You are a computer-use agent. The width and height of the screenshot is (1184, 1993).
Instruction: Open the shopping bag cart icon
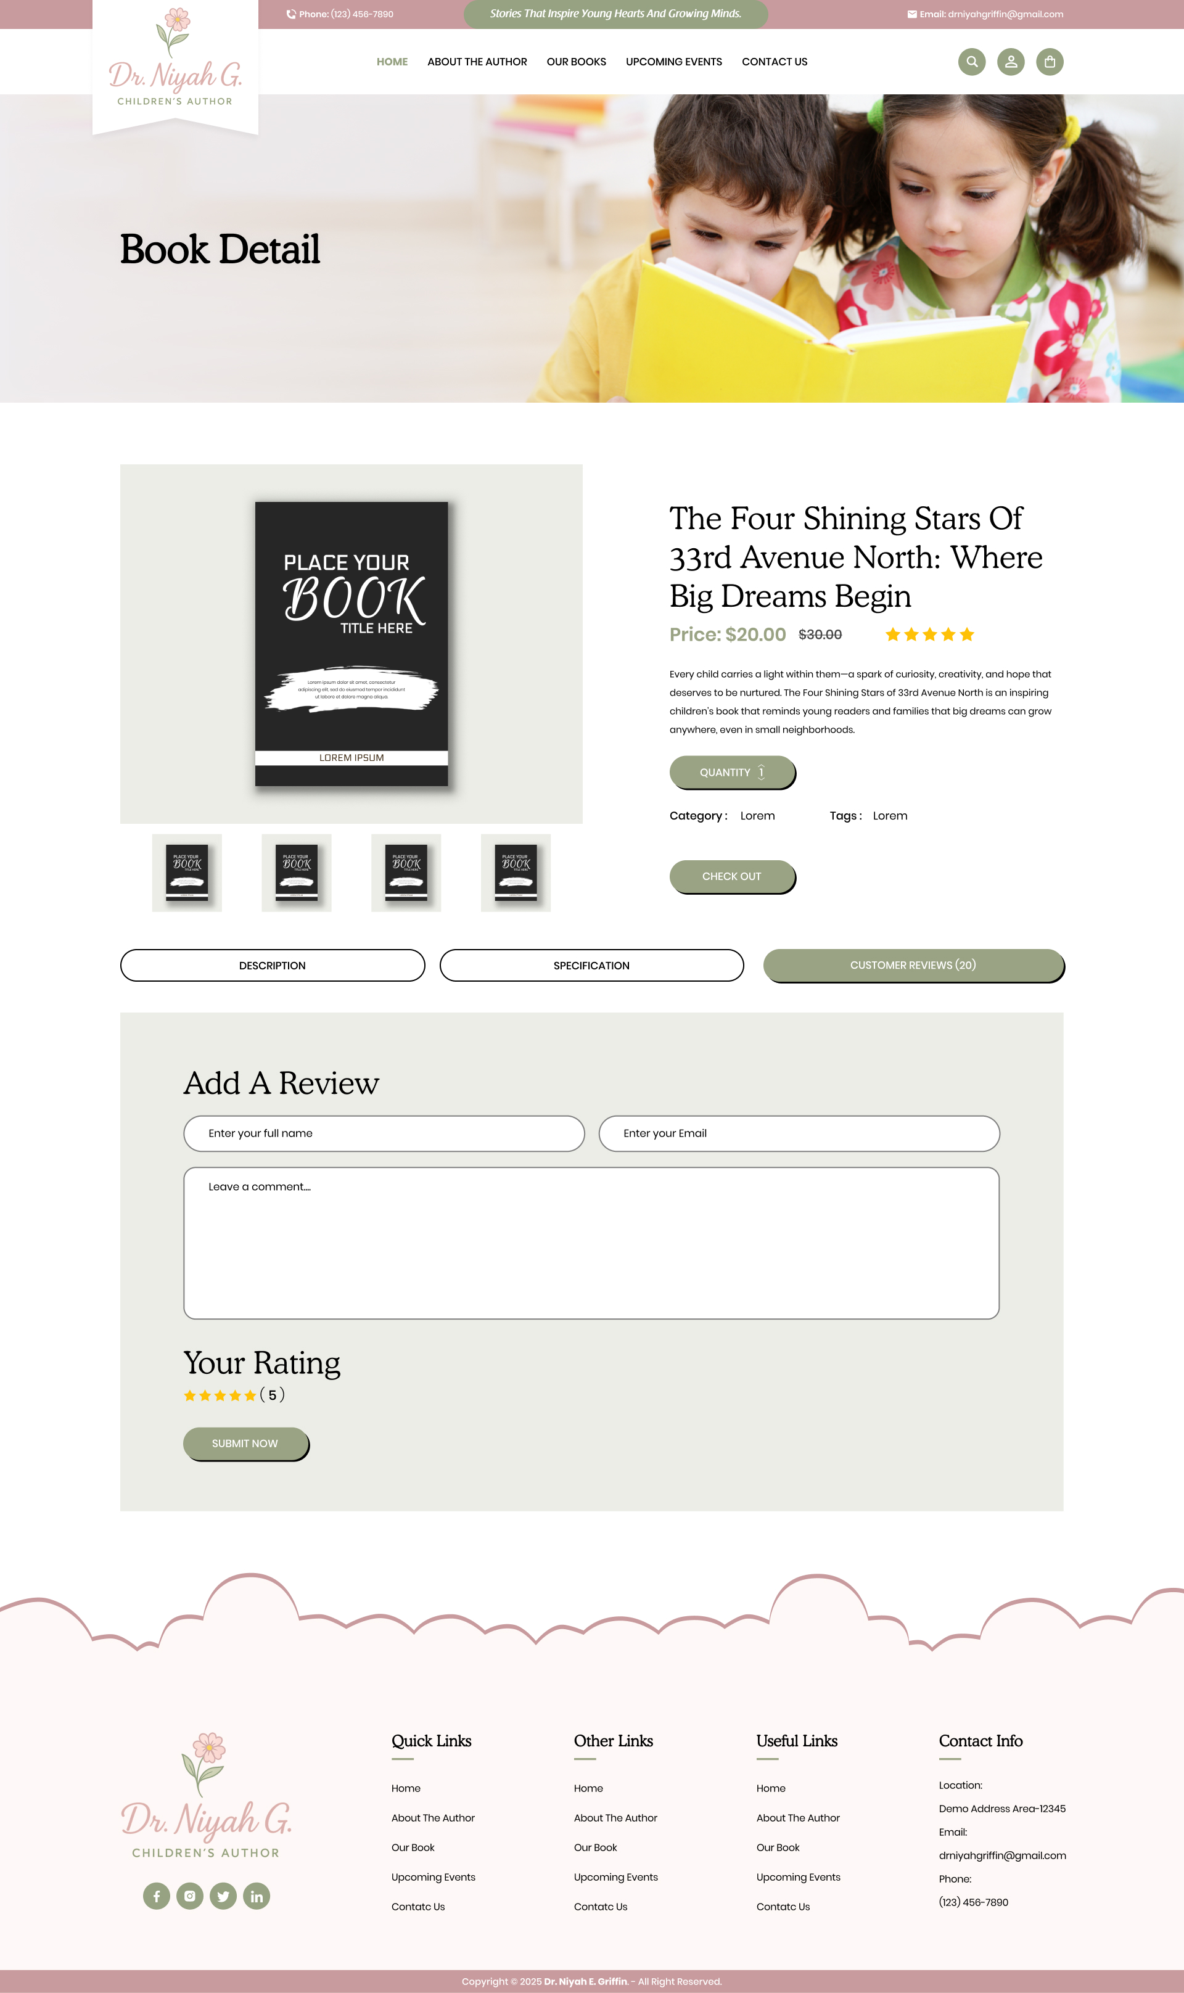pyautogui.click(x=1049, y=62)
